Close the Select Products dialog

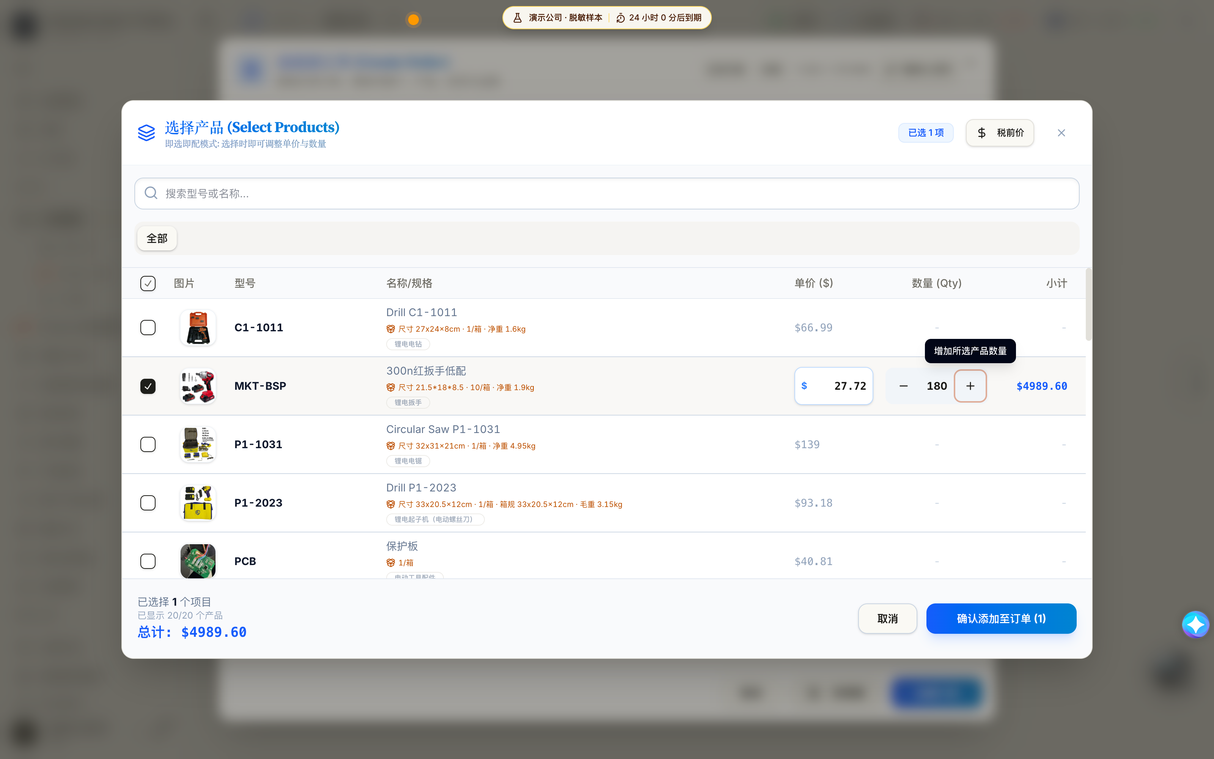point(1061,133)
